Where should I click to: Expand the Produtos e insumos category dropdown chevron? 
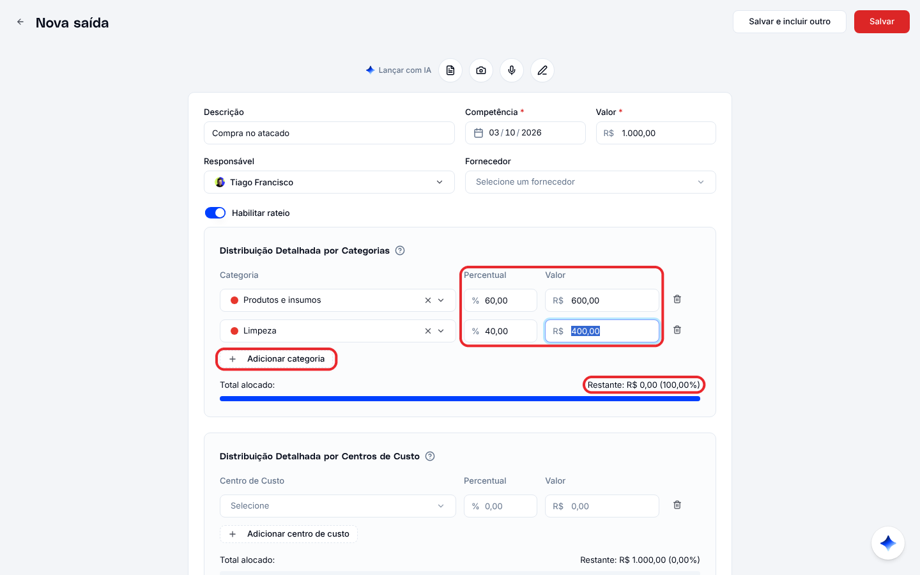point(441,300)
